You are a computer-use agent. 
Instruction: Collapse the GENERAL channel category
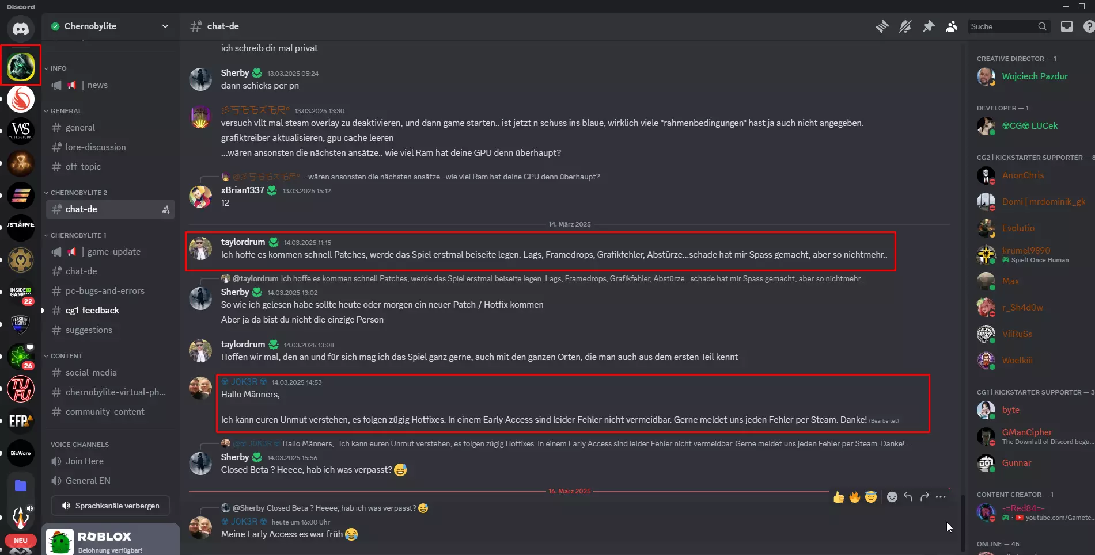66,111
